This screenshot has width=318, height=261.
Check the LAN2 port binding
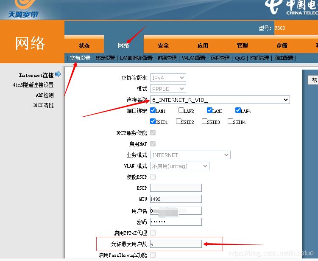[181, 110]
